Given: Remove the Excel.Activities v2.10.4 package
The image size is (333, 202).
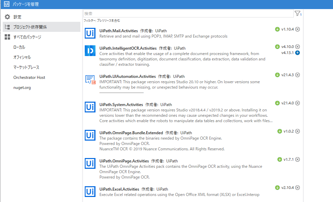Looking at the screenshot, I should coord(297,188).
